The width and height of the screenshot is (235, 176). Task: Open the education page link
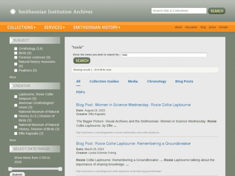191,27
